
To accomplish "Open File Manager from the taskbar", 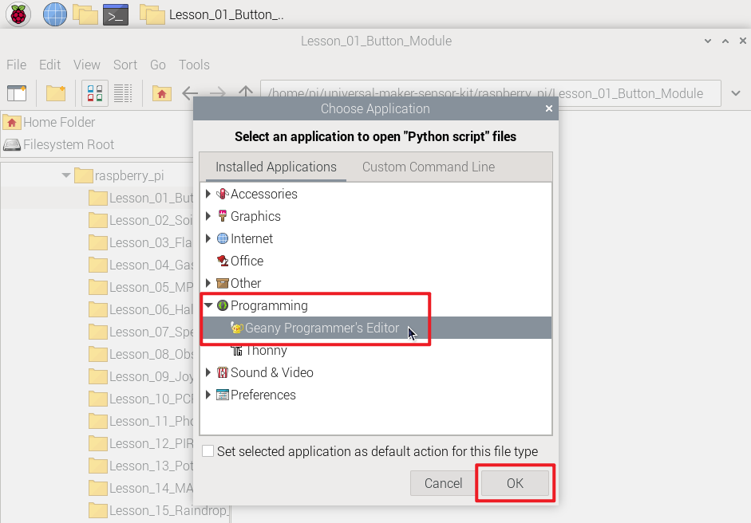I will pyautogui.click(x=85, y=14).
